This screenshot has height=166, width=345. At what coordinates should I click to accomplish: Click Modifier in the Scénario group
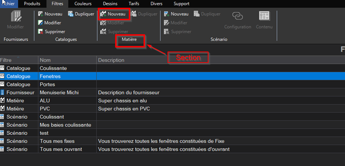click(176, 23)
